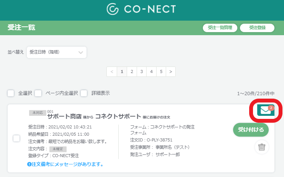Click the 001 order number label

tap(51, 112)
